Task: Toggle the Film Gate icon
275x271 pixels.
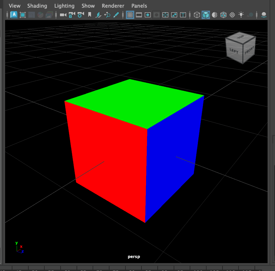Action: tap(139, 15)
